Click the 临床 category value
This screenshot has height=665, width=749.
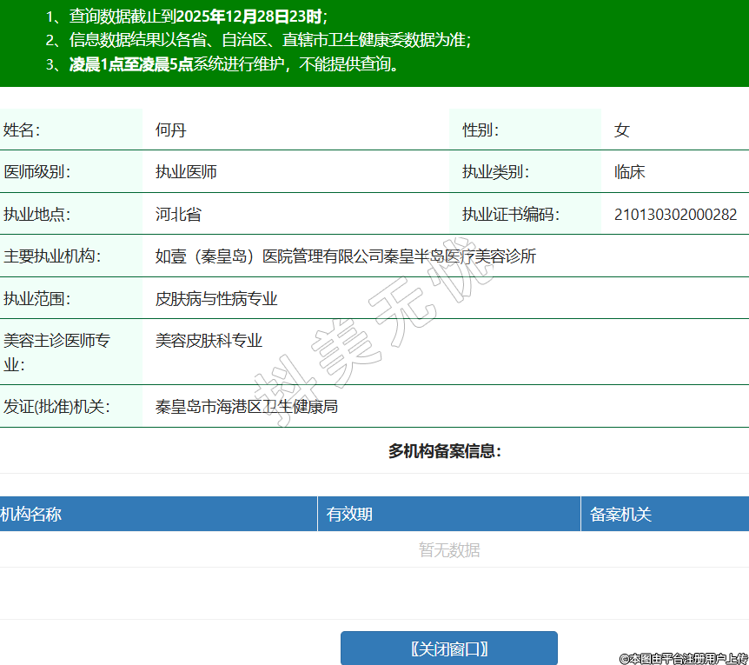coord(629,172)
